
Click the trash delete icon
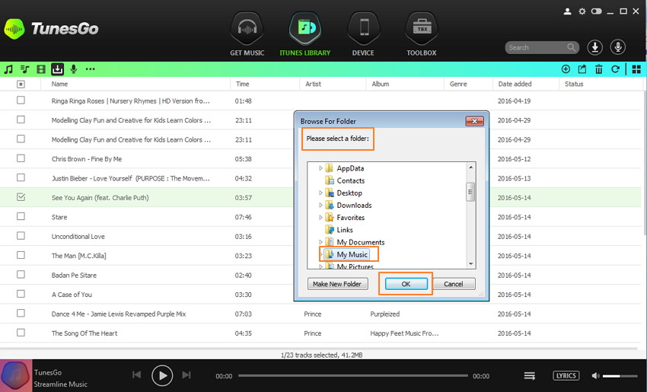598,69
